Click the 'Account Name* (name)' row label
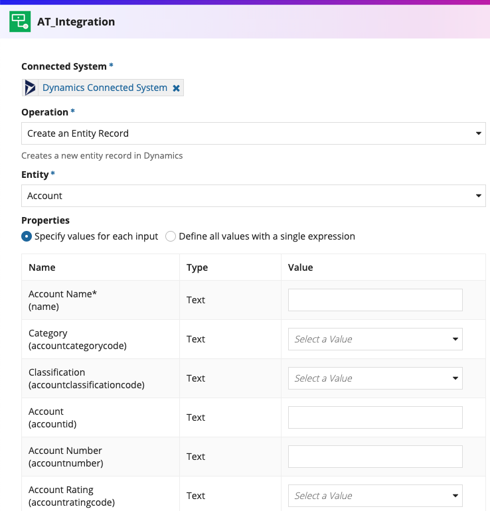Screen dimensions: 490x511 62,300
